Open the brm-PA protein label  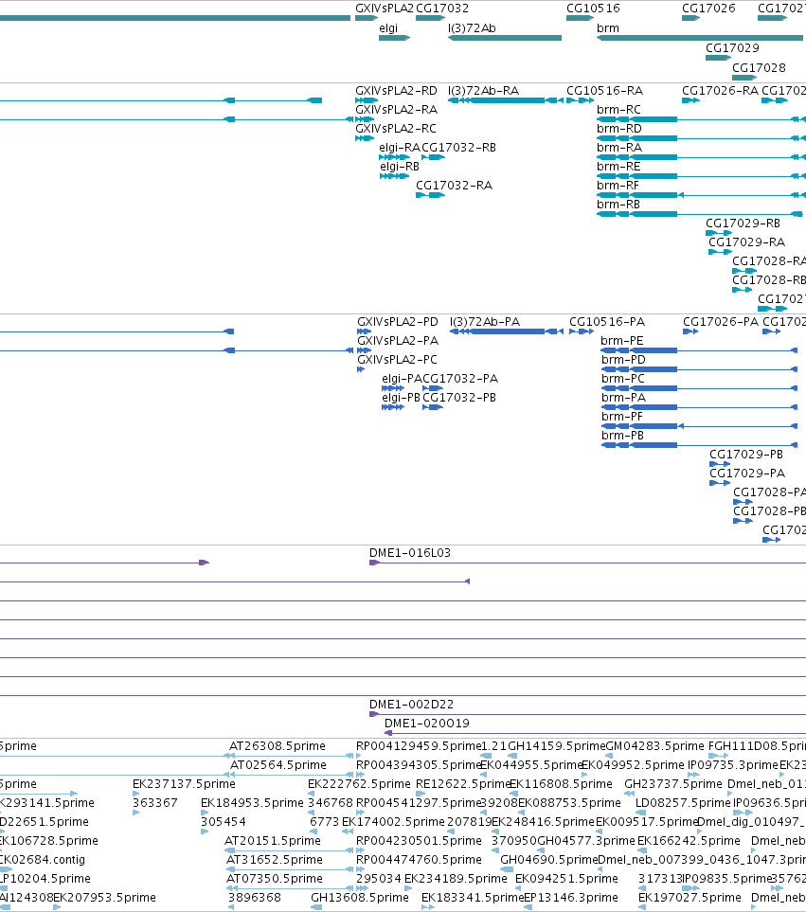coord(623,397)
